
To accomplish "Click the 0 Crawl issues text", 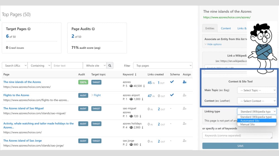I will [x=15, y=48].
